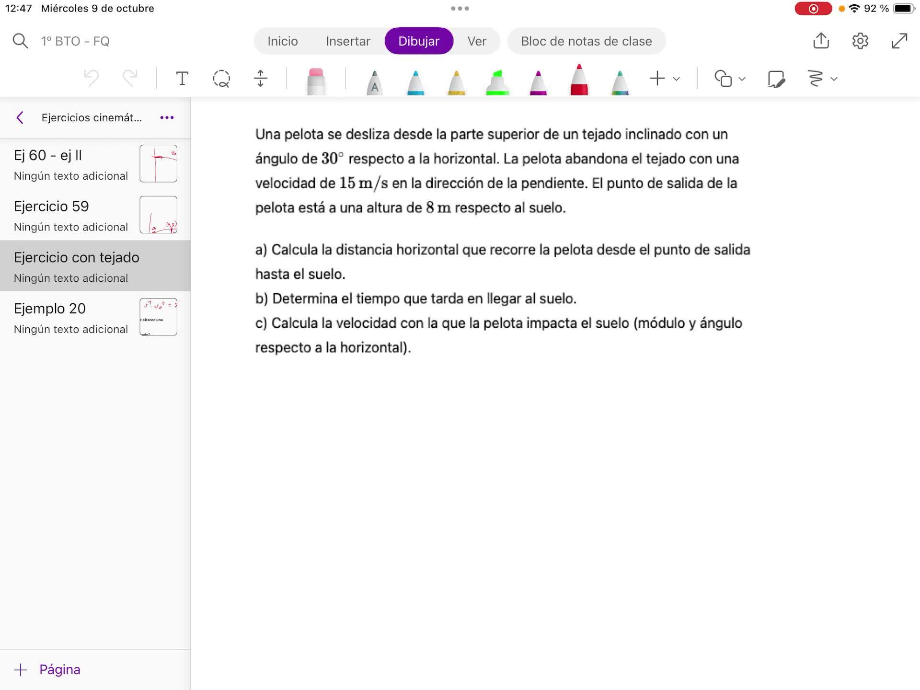Image resolution: width=920 pixels, height=690 pixels.
Task: Select the Lasso selection tool
Action: click(221, 79)
